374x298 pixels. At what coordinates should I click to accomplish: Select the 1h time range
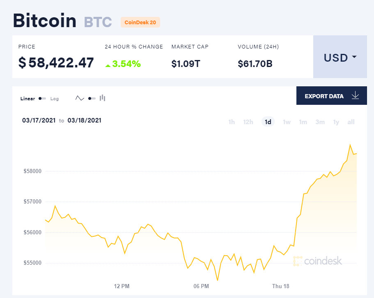click(232, 122)
